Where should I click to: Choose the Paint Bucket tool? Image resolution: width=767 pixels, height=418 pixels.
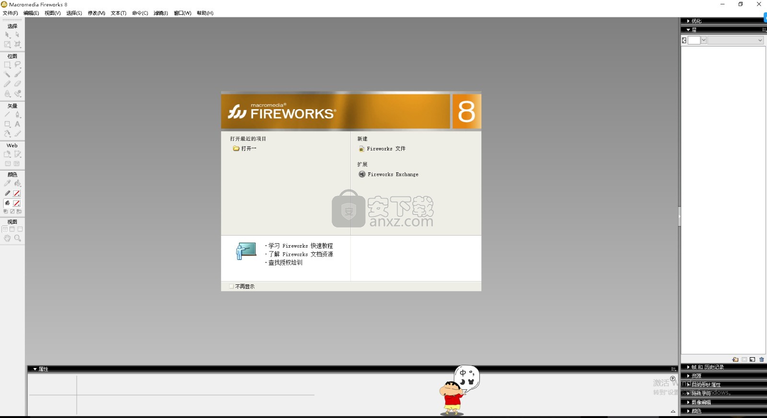tap(17, 183)
